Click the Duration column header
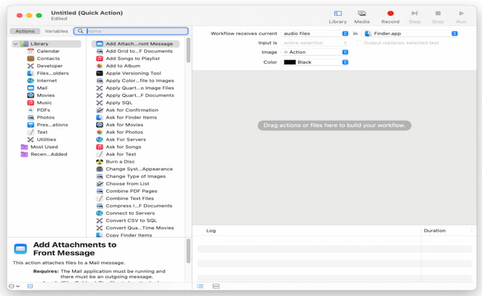The height and width of the screenshot is (296, 482). [434, 231]
